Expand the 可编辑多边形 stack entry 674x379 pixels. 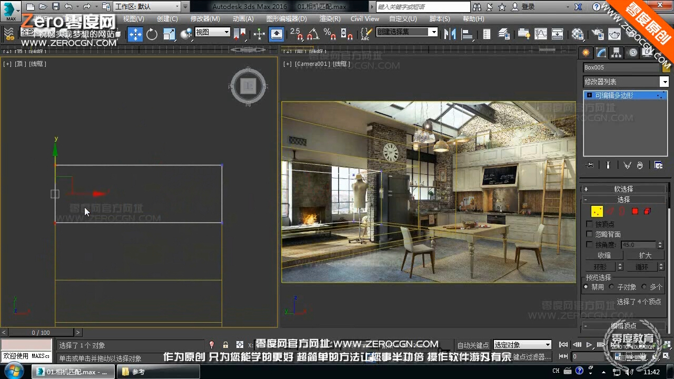(589, 95)
